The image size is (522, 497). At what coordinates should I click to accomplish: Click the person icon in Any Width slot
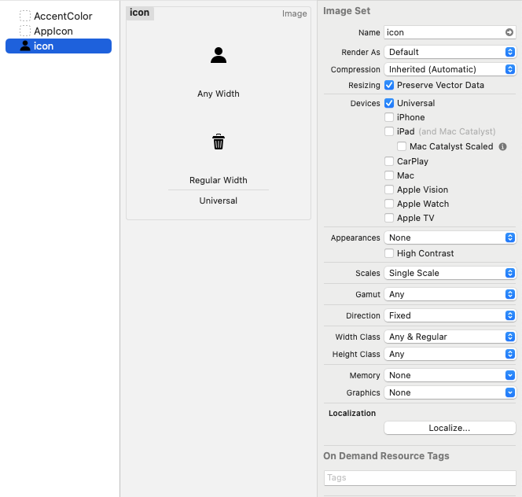coord(219,55)
